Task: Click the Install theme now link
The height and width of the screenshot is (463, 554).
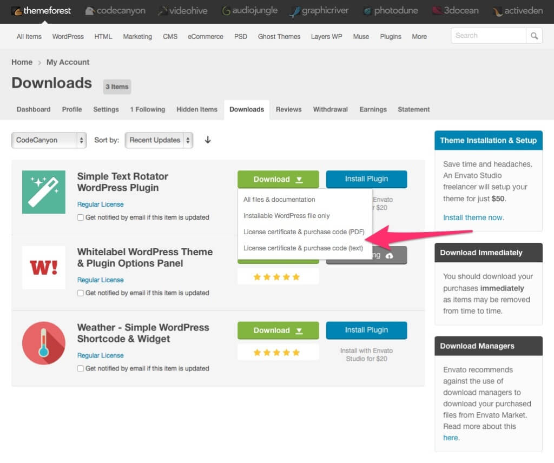Action: tap(473, 217)
